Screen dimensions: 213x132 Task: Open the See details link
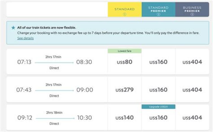pos(25,38)
